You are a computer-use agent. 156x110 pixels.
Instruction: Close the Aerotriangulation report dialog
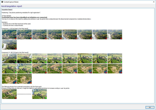point(154,2)
